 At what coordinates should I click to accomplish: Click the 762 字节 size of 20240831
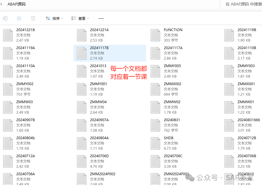pos(171,130)
